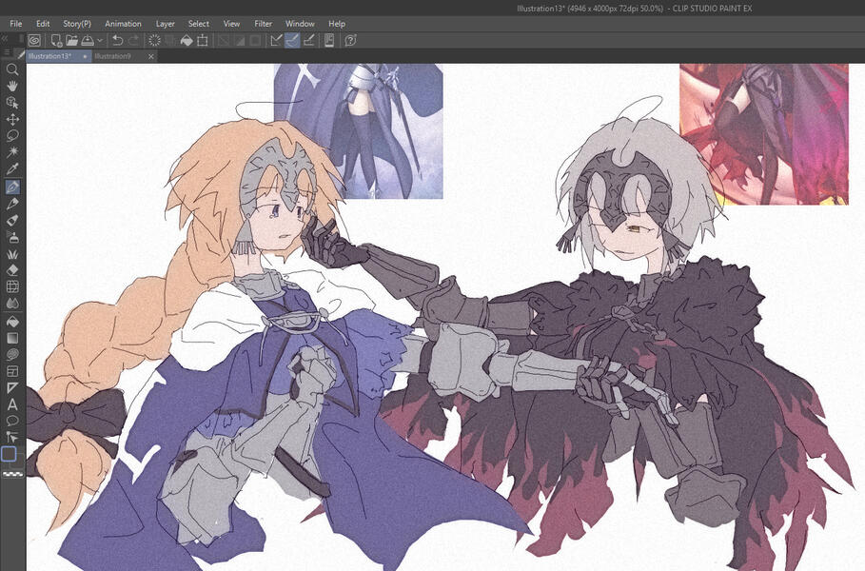Screen dimensions: 865x571
Task: Close the Illustration13 tab
Action: pos(84,56)
